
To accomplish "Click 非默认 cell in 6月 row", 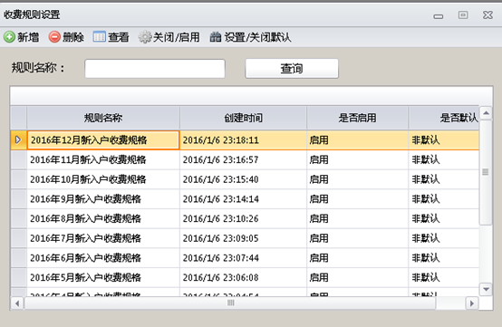I will coord(444,258).
